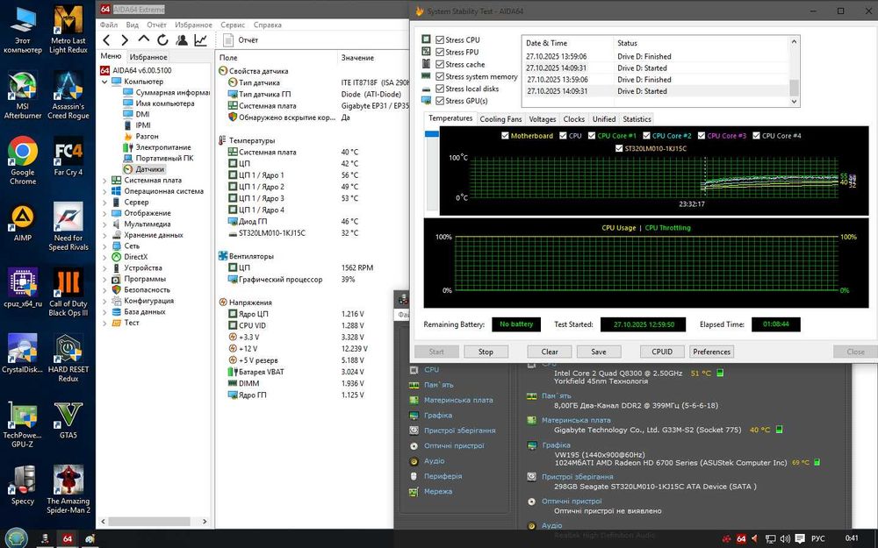Click the AIDA64 Forward navigation arrow
The height and width of the screenshot is (548, 878).
tap(125, 39)
